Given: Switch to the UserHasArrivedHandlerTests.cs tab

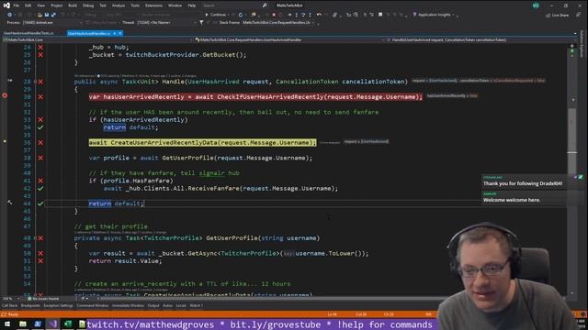Looking at the screenshot, I should point(28,33).
